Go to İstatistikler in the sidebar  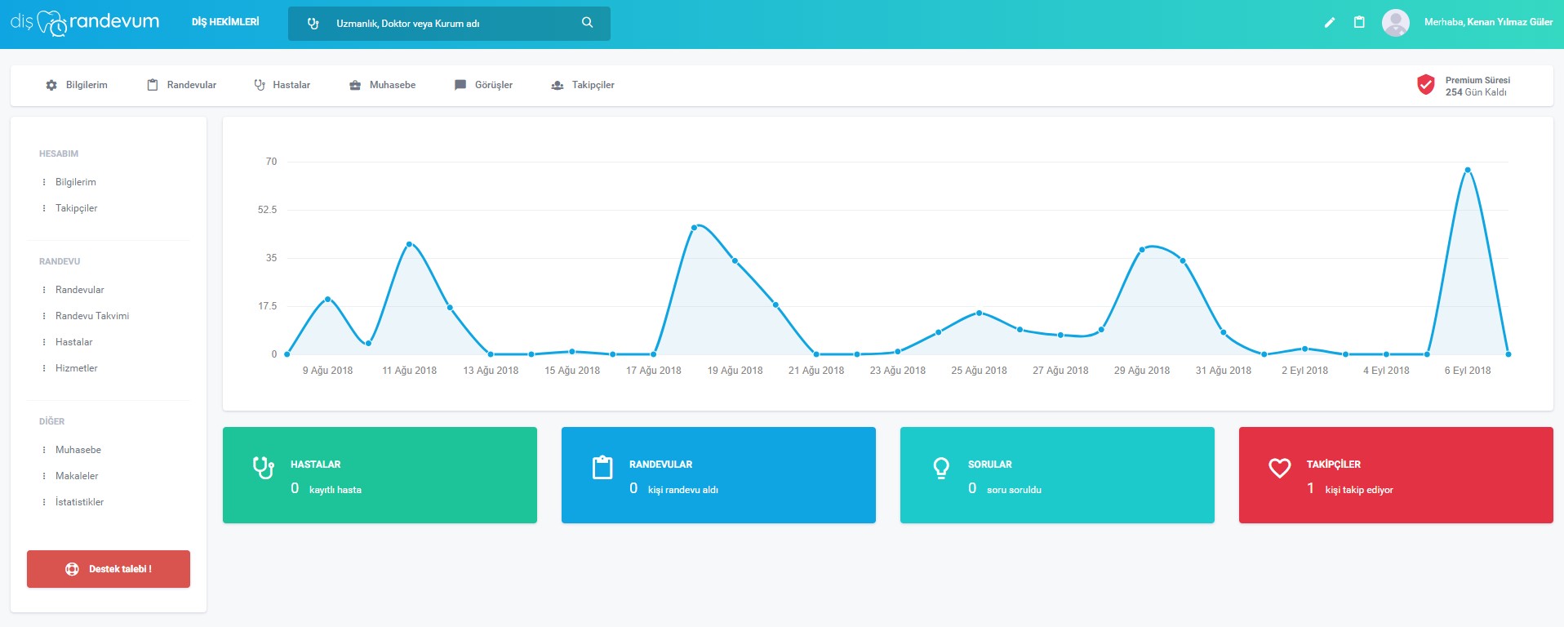tap(80, 502)
